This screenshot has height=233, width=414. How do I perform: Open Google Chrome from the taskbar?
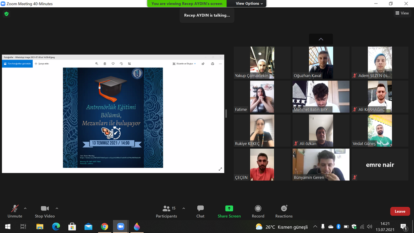point(104,227)
